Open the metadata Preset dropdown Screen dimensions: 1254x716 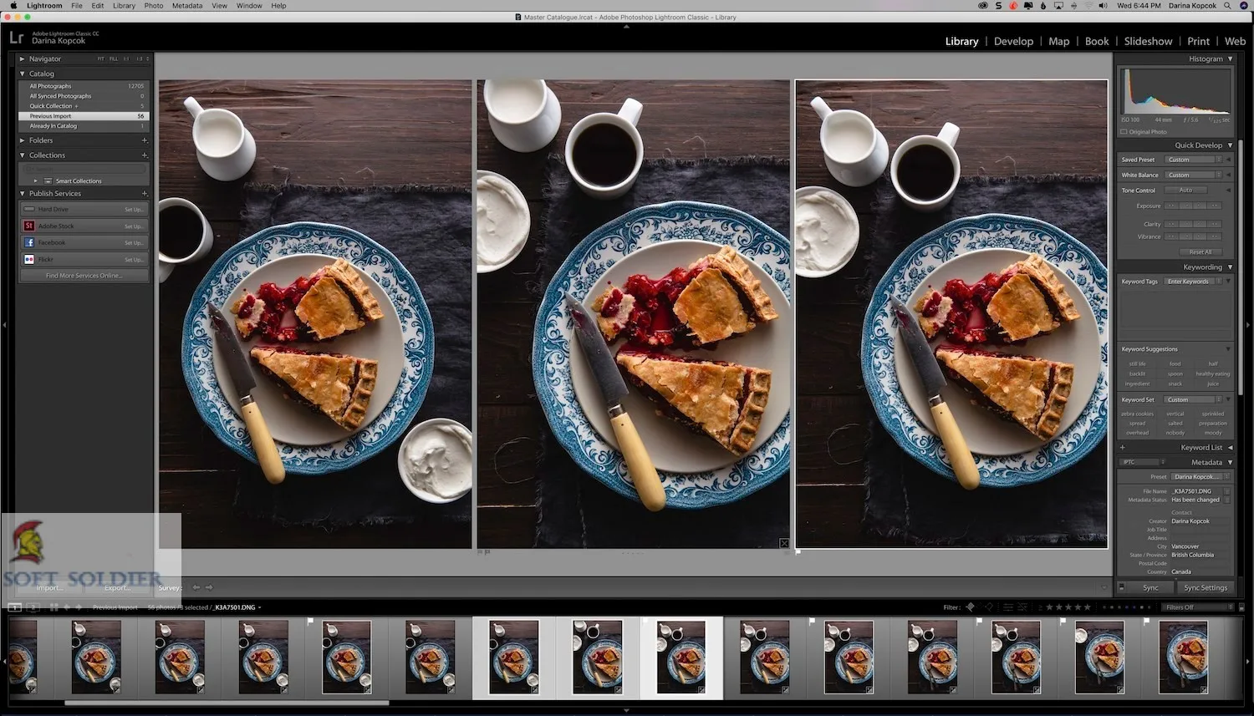(x=1201, y=477)
